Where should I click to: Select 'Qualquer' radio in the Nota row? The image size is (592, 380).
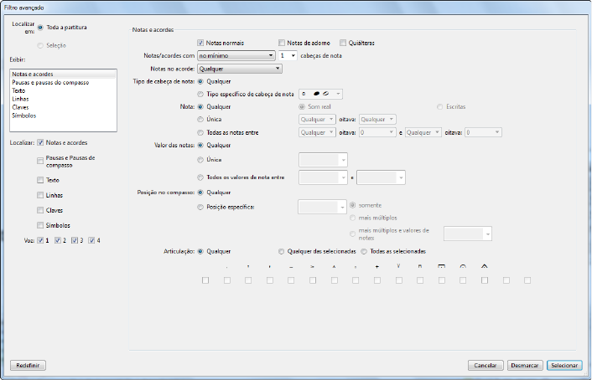pyautogui.click(x=200, y=106)
